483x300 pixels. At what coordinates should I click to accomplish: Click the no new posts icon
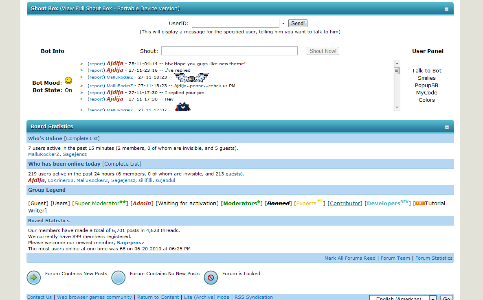coord(119,278)
